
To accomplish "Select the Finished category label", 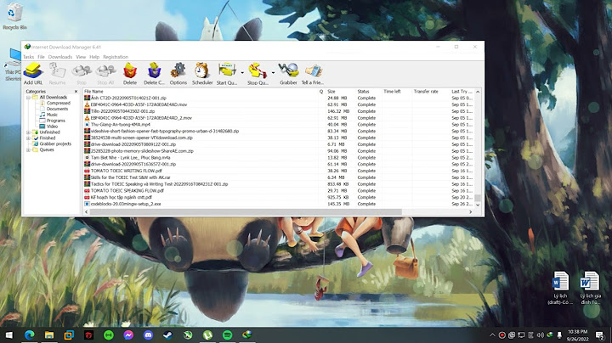I will [x=48, y=138].
